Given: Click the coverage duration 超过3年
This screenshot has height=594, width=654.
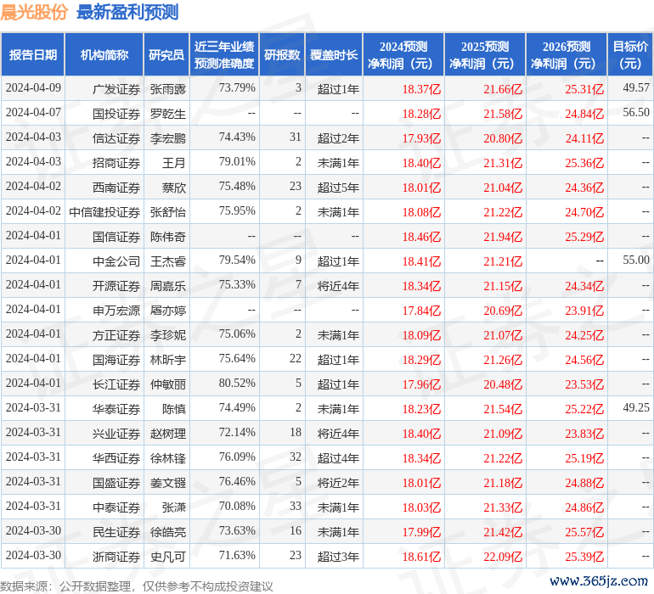Looking at the screenshot, I should tap(338, 557).
